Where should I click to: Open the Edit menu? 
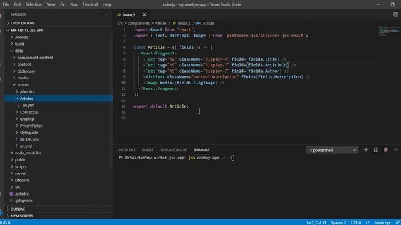(17, 4)
